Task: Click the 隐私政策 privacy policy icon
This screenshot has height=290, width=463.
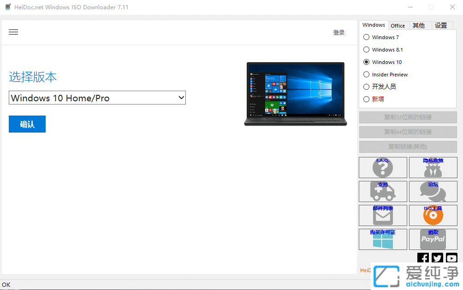Action: [433, 168]
